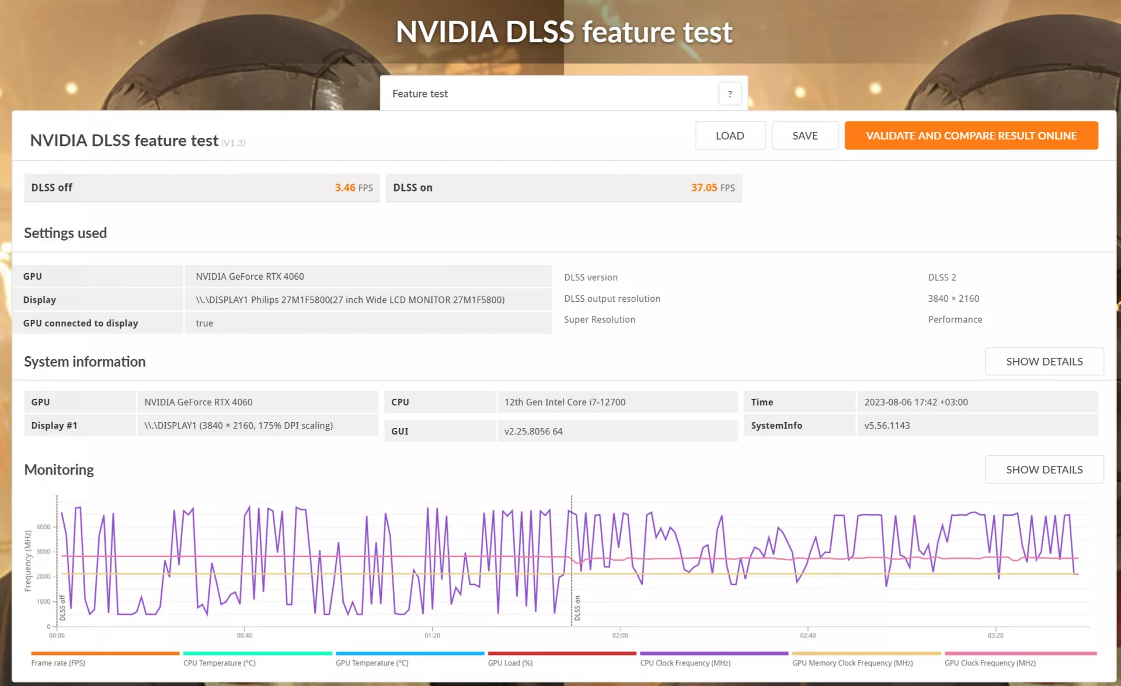Image resolution: width=1121 pixels, height=686 pixels.
Task: Click the DLSS on marker on chart
Action: point(577,608)
